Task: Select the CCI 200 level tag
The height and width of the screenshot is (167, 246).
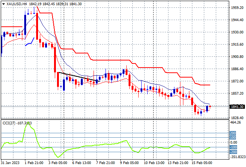Action: pos(233,133)
